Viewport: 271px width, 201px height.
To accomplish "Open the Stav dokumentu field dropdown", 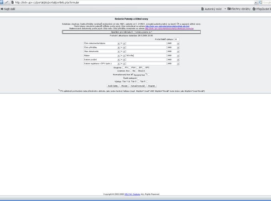I will coord(102,52).
